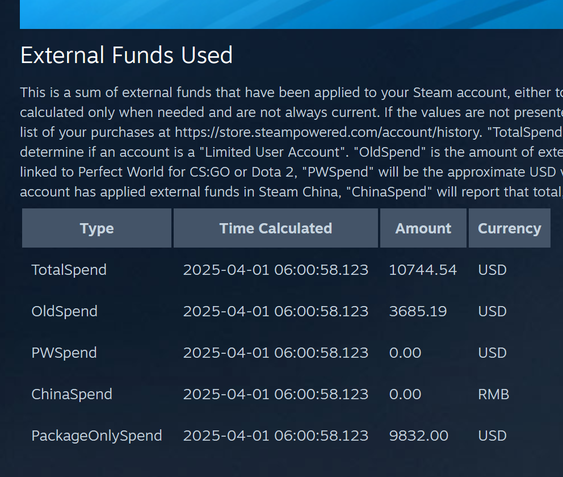
Task: Select the OldSpend row label
Action: pos(64,311)
